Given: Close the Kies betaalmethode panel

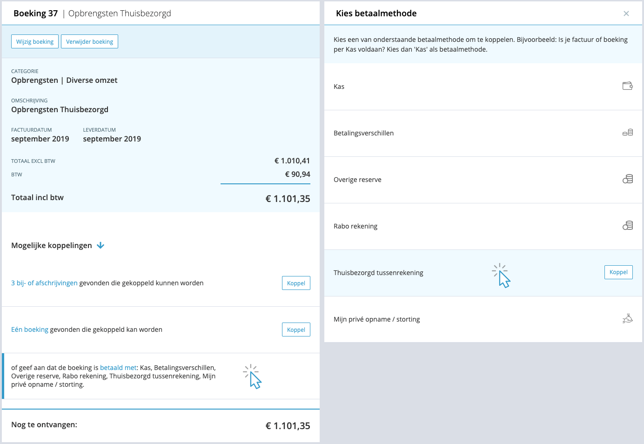Looking at the screenshot, I should (x=626, y=13).
